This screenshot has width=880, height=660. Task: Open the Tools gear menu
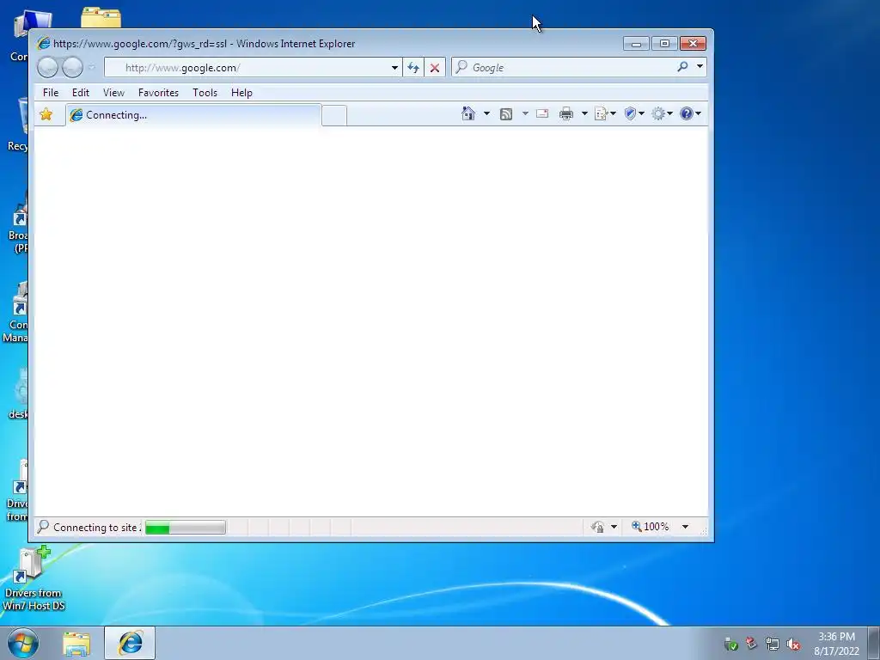point(662,114)
